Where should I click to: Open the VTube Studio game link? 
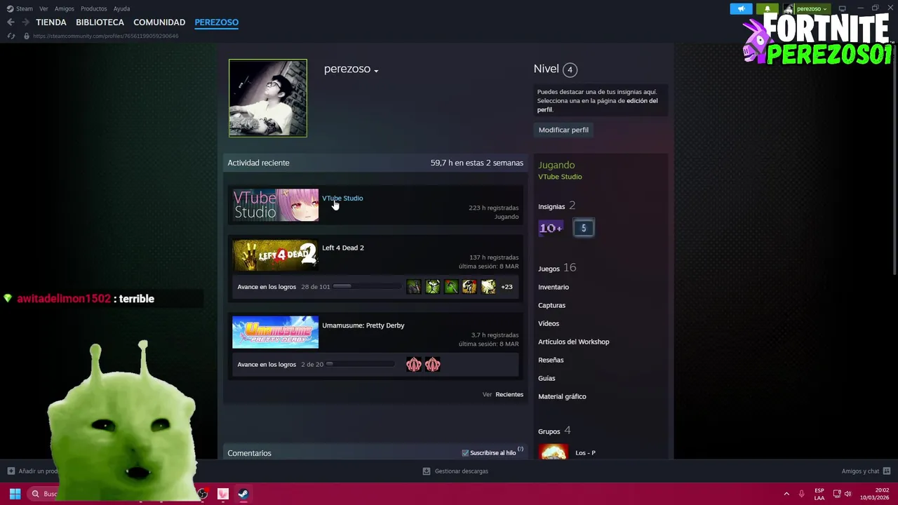click(342, 198)
